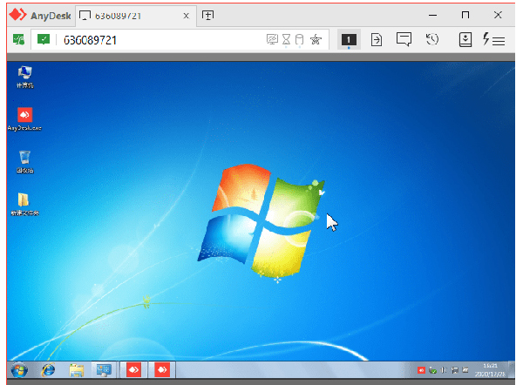The height and width of the screenshot is (385, 523).
Task: Open a new session tab
Action: pyautogui.click(x=208, y=15)
